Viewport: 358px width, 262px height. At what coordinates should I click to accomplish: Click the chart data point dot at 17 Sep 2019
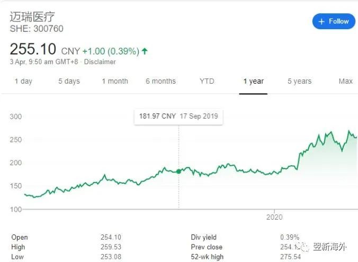pyautogui.click(x=178, y=171)
